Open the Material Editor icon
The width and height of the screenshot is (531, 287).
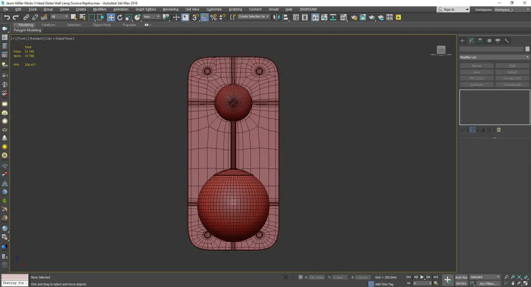pyautogui.click(x=343, y=17)
